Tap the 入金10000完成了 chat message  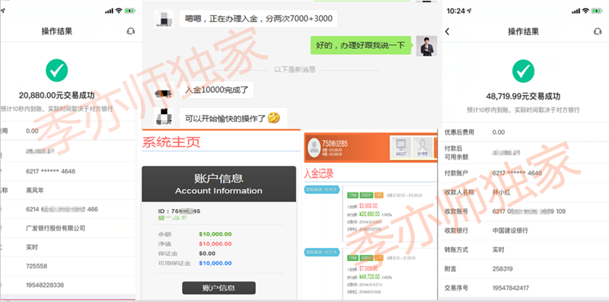pyautogui.click(x=216, y=90)
